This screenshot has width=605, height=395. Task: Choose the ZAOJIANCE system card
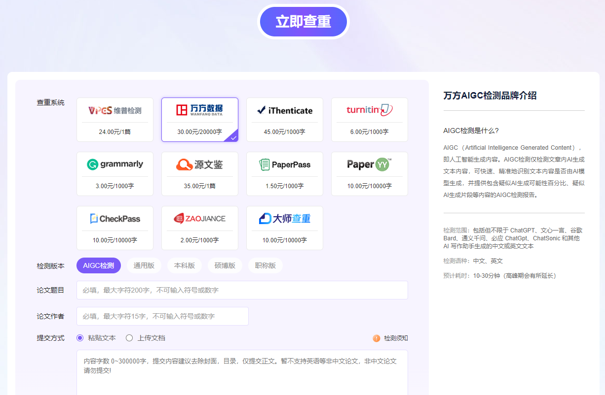[200, 228]
